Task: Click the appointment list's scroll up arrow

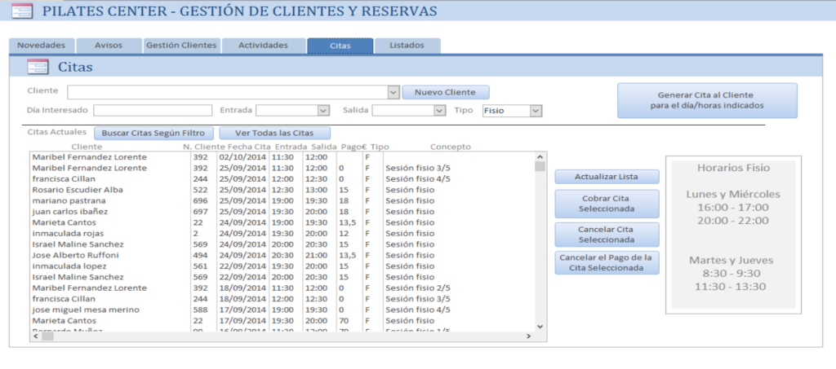Action: 540,156
